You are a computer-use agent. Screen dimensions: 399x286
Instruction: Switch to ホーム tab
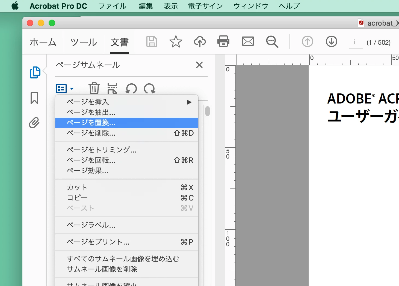(x=43, y=42)
